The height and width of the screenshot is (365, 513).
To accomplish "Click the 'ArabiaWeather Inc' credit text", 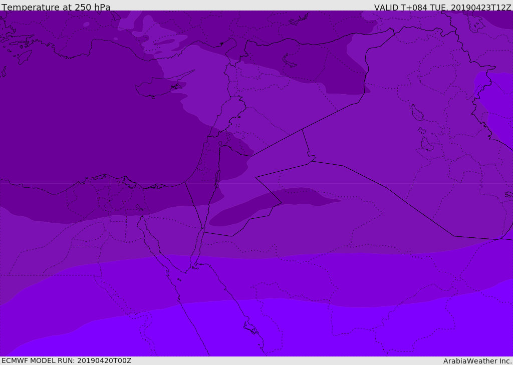I will pos(477,361).
